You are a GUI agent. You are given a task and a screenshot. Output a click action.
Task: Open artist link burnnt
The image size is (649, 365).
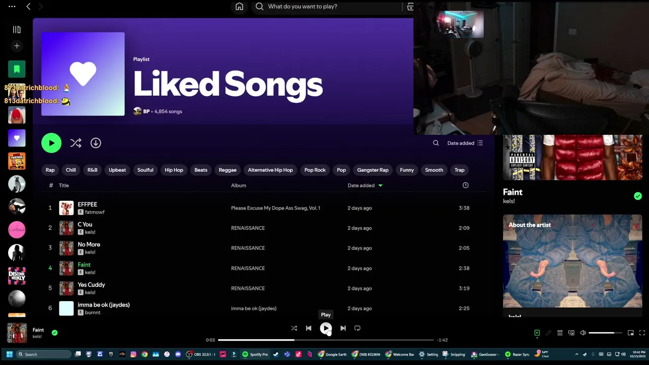click(x=92, y=313)
